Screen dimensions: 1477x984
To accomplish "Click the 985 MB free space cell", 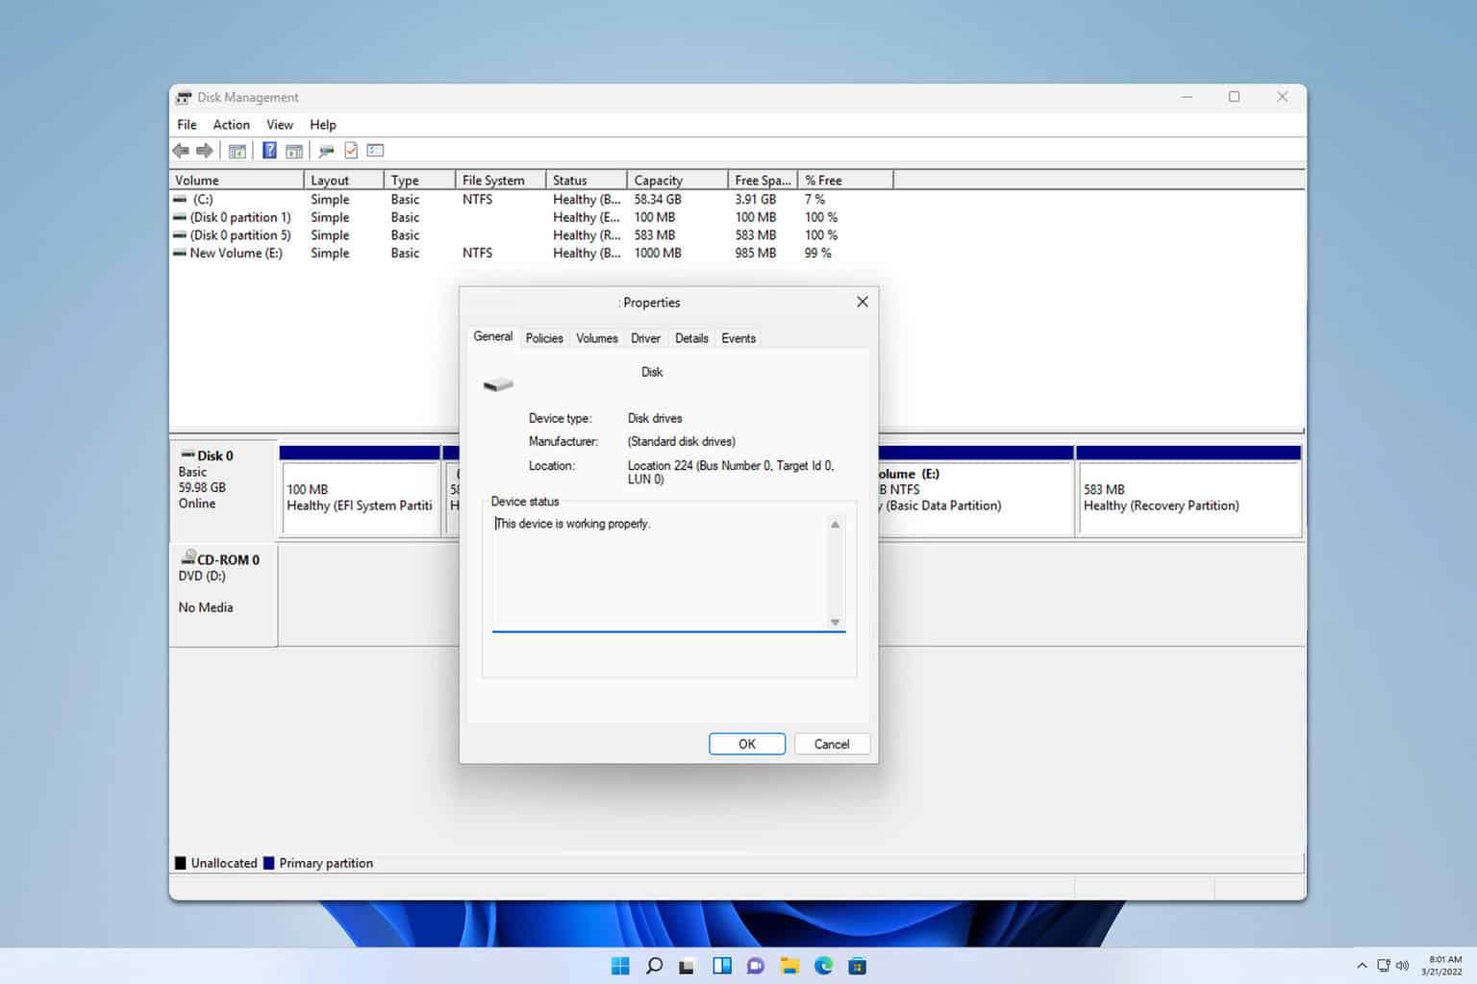I will tap(756, 253).
